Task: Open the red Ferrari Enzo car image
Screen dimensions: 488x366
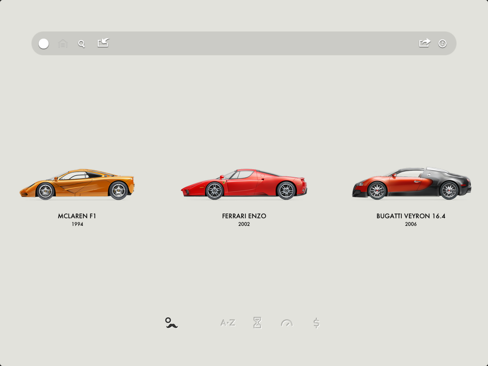Action: [244, 184]
